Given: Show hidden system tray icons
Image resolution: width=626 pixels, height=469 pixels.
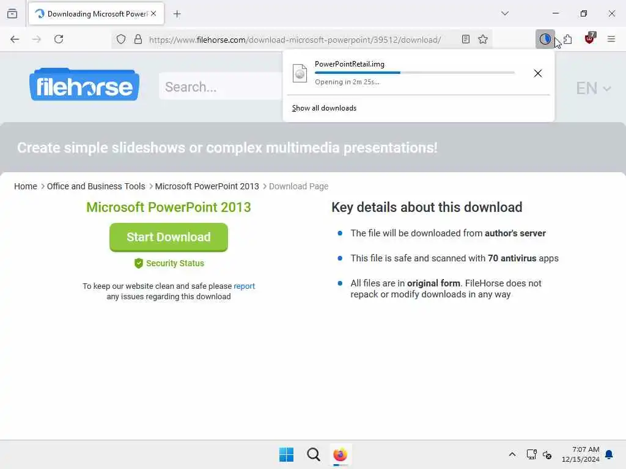Looking at the screenshot, I should (x=512, y=454).
